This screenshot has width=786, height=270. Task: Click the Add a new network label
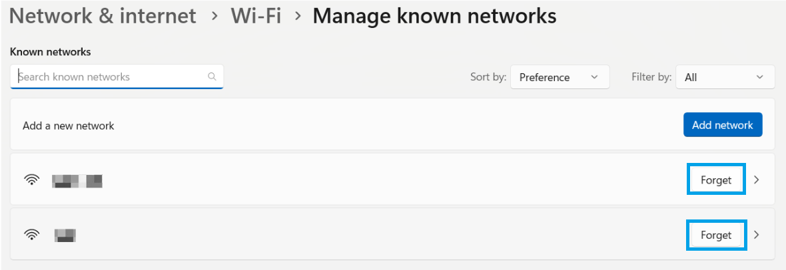[69, 126]
